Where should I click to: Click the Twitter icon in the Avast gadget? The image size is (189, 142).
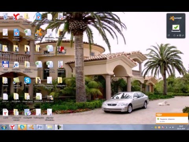click(178, 35)
